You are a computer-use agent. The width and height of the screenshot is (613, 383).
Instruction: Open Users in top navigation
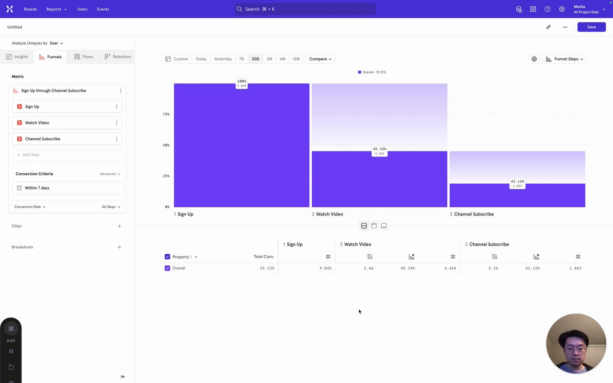82,9
